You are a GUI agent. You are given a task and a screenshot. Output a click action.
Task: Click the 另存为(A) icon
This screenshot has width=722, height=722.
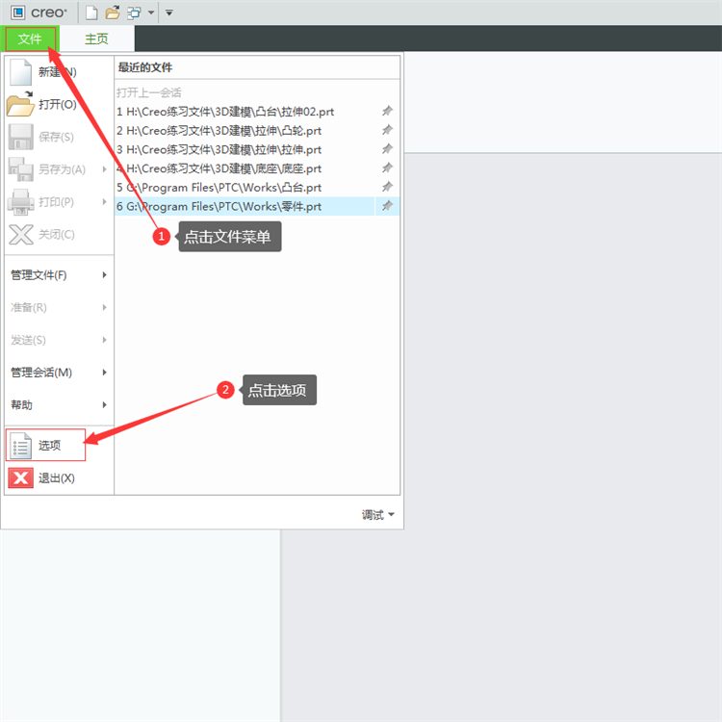click(x=21, y=169)
